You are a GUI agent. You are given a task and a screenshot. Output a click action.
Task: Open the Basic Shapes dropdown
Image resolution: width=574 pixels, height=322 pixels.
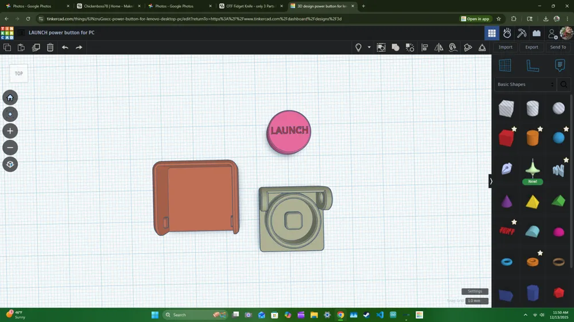click(525, 84)
